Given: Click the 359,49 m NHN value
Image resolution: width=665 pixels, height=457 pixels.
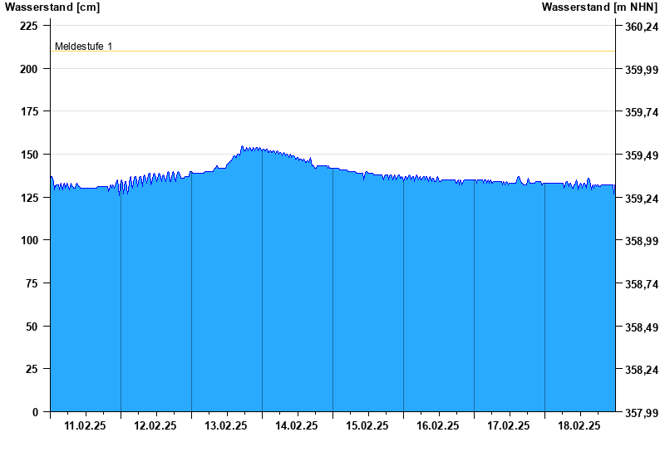Looking at the screenshot, I should click(642, 155).
